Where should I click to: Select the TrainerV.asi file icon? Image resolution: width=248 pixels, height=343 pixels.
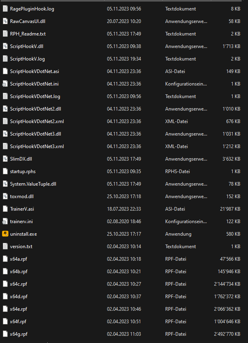tap(5, 209)
